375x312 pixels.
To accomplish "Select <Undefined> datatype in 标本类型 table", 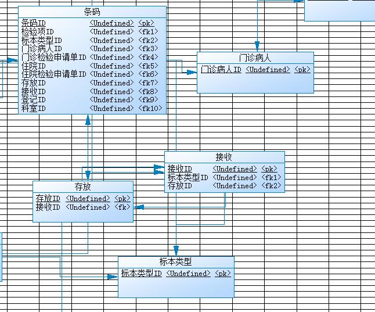I will 188,274.
